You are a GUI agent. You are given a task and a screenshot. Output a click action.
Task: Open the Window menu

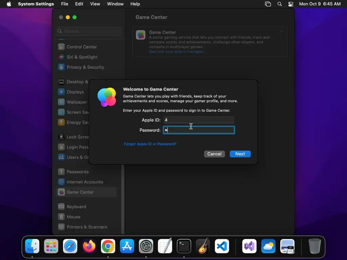click(115, 4)
